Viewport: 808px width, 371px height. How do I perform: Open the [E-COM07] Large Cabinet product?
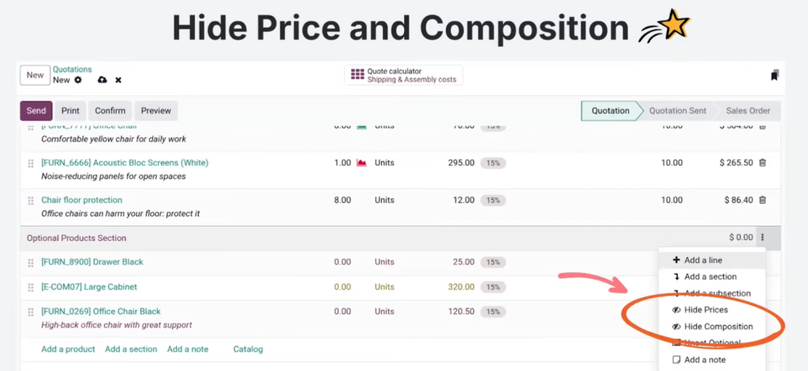(x=89, y=287)
